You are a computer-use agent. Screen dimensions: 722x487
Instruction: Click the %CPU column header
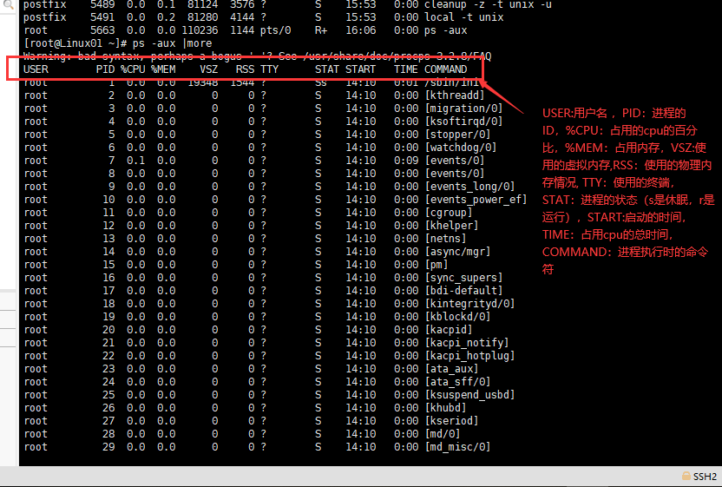click(x=133, y=69)
